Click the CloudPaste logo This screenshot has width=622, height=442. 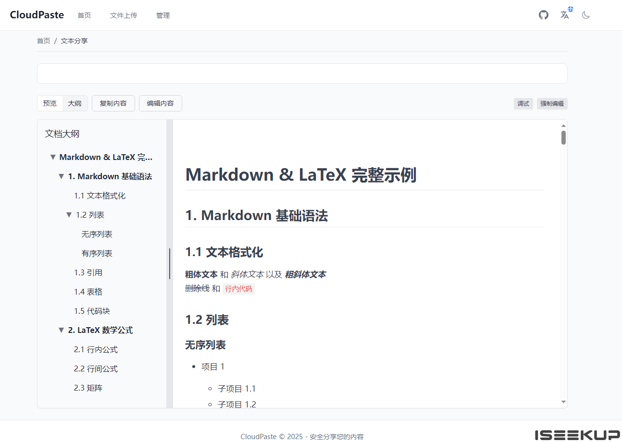pos(37,15)
